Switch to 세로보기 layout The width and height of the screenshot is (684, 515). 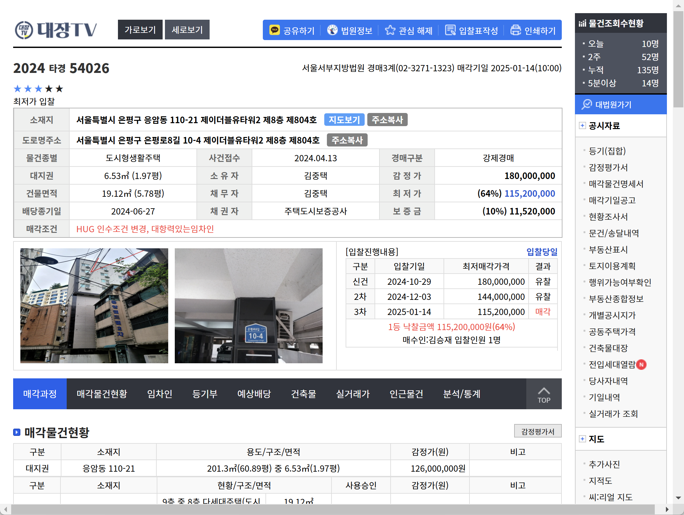pyautogui.click(x=187, y=30)
